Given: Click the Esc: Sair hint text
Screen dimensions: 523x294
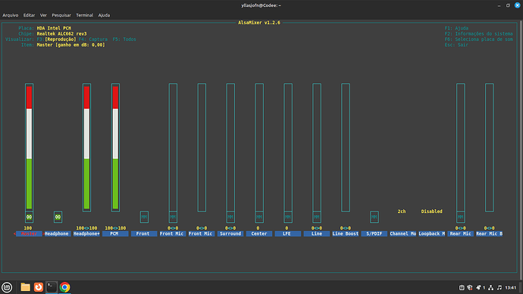Looking at the screenshot, I should tap(456, 45).
